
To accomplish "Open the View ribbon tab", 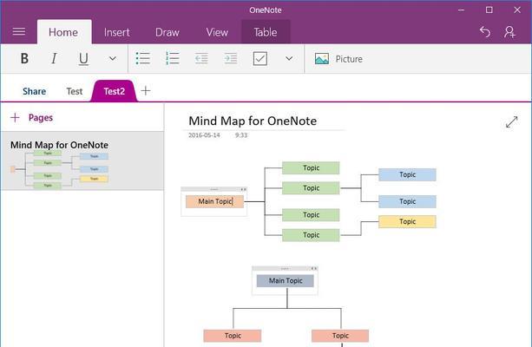I will pos(217,32).
